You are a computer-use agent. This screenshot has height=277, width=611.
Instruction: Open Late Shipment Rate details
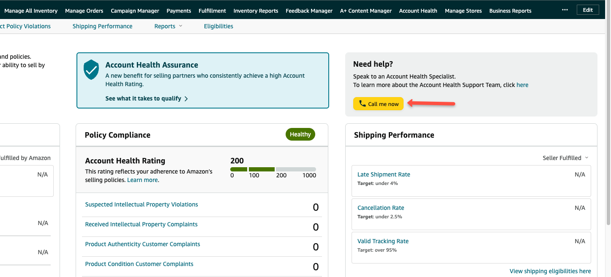tap(384, 174)
